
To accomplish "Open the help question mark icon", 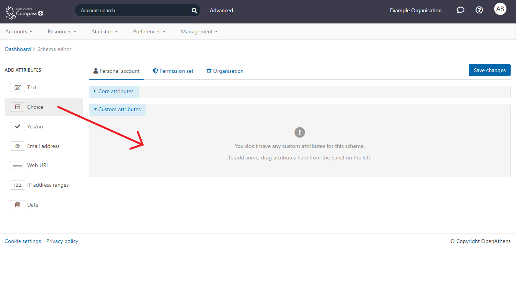I will coord(479,10).
